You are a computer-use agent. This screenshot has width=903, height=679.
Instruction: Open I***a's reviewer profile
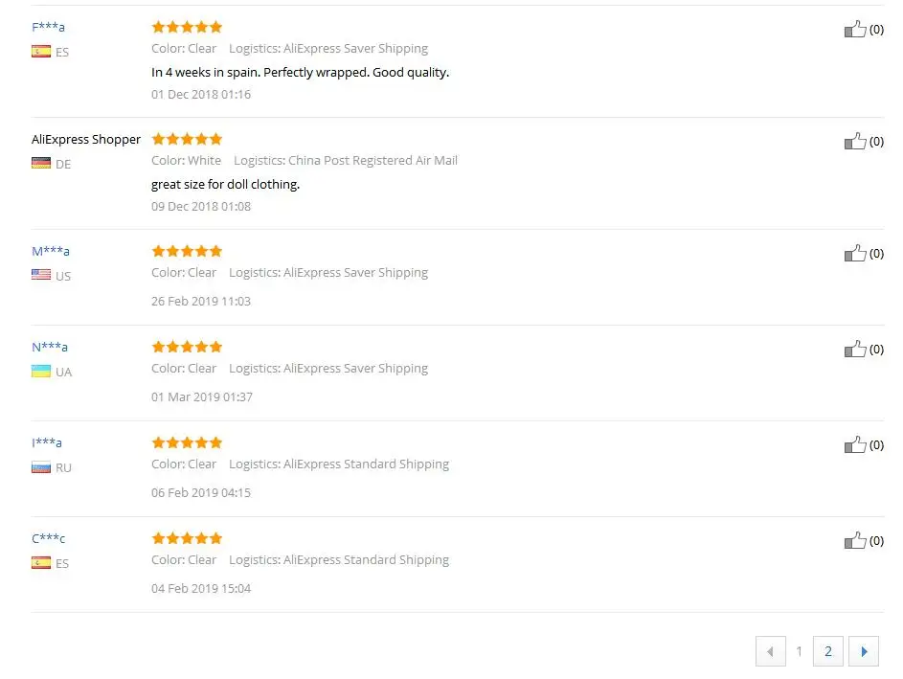(x=47, y=442)
